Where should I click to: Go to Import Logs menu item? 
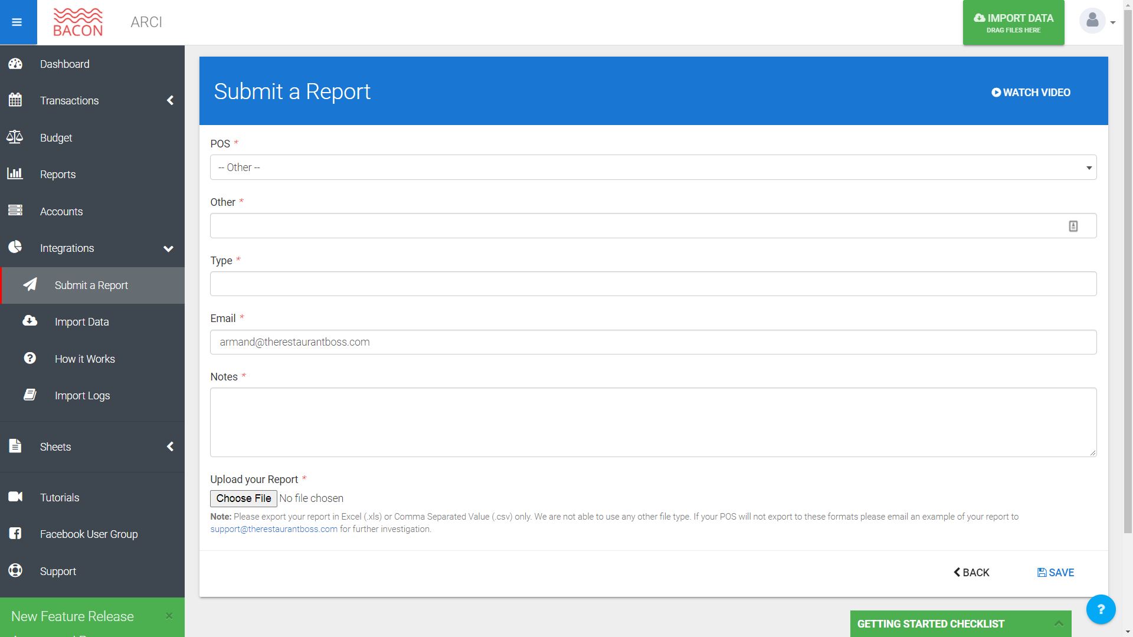tap(82, 396)
